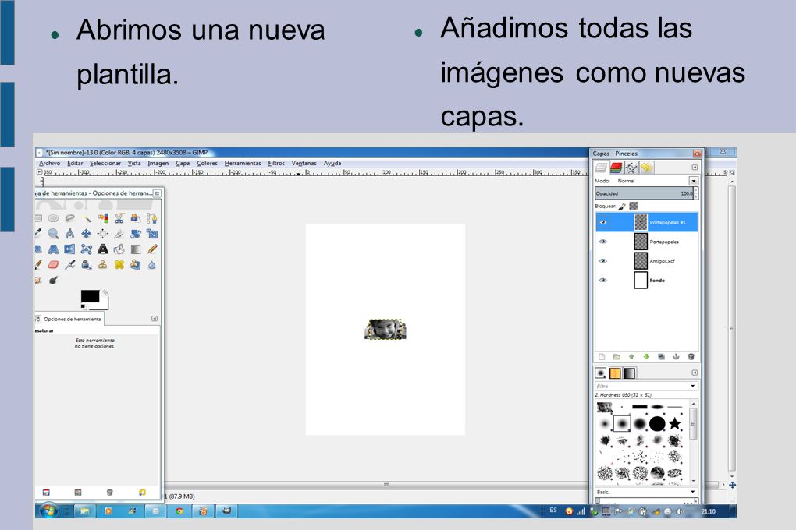Select the Fondo layer thumbnail
The image size is (796, 530).
pos(641,280)
